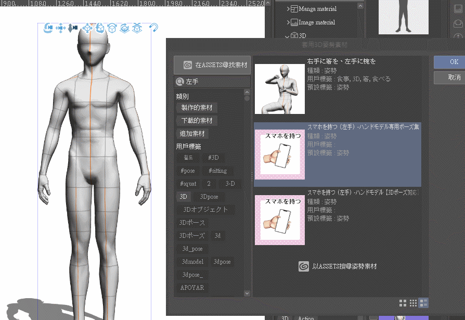Viewport: 465px width, 320px height.
Task: Filter by 下載的素材 category
Action: coord(197,121)
